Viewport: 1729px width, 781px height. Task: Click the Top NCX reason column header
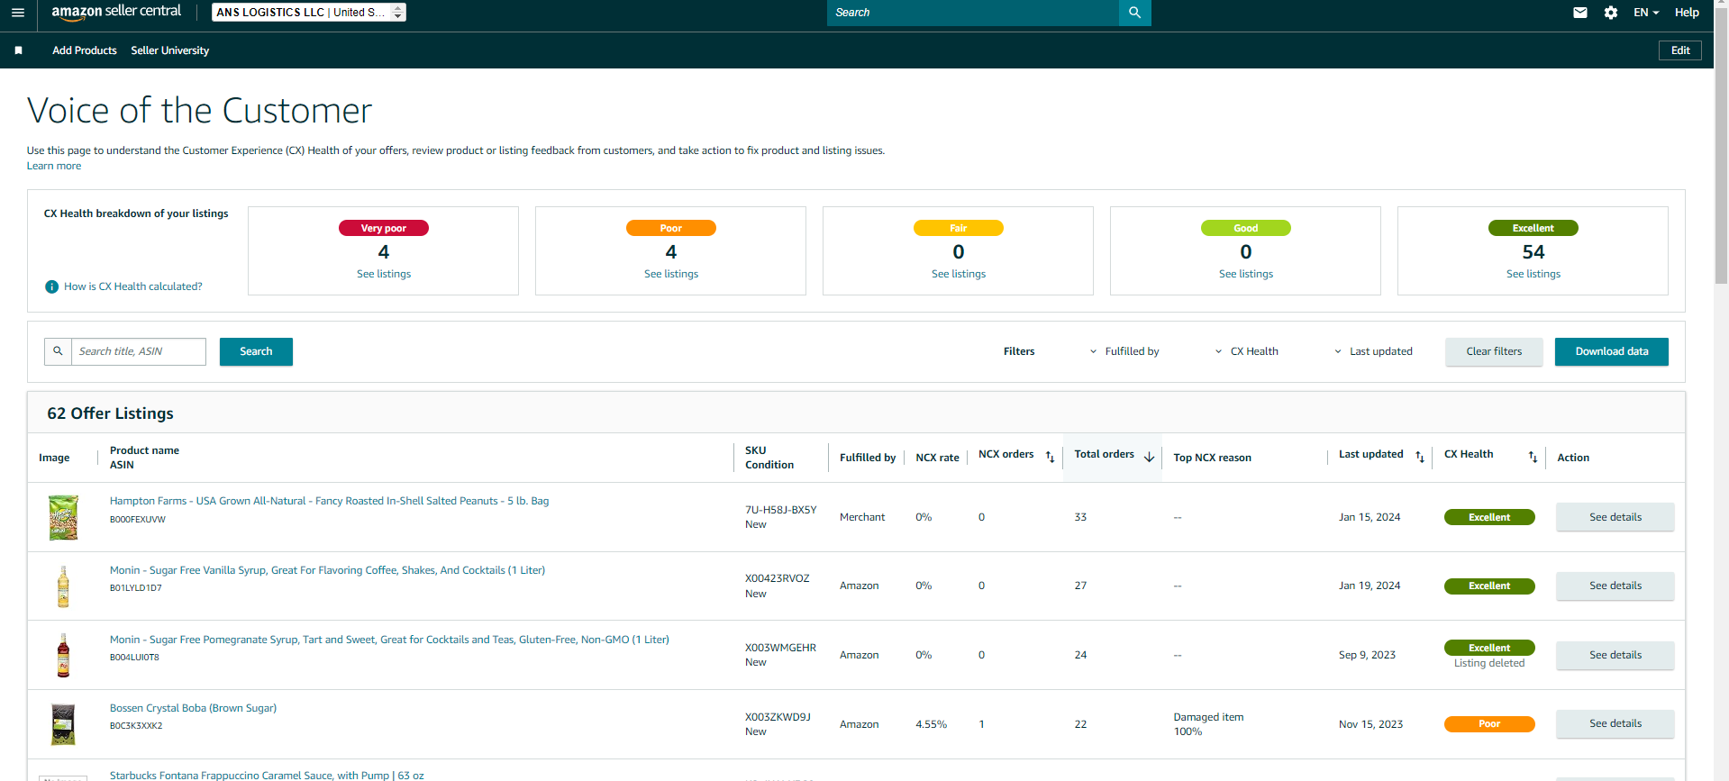1212,458
